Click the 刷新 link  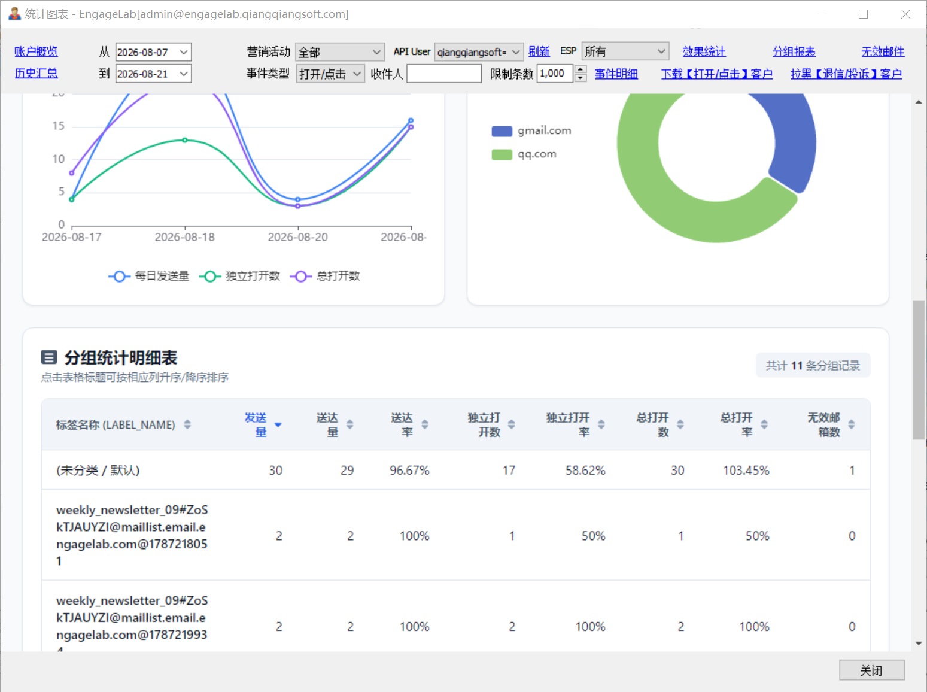point(539,51)
